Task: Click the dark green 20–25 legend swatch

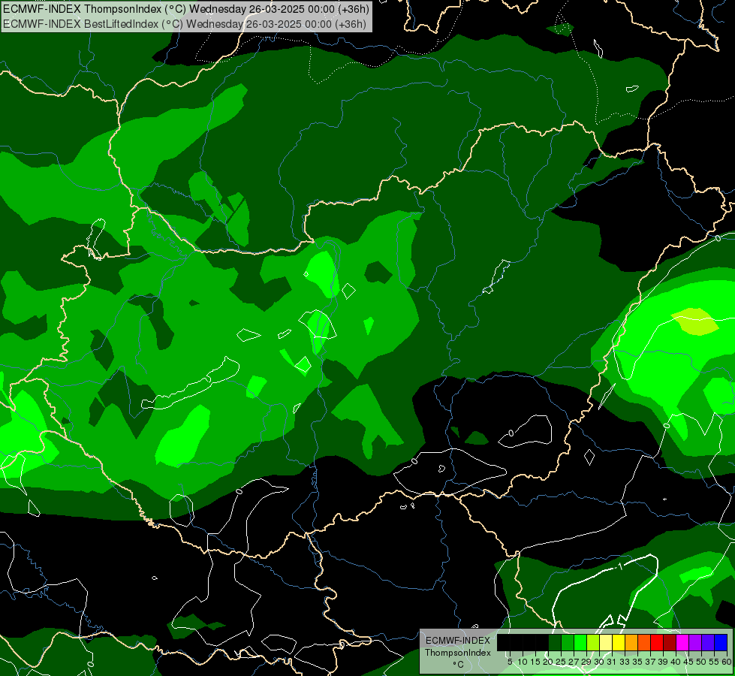Action: [555, 642]
